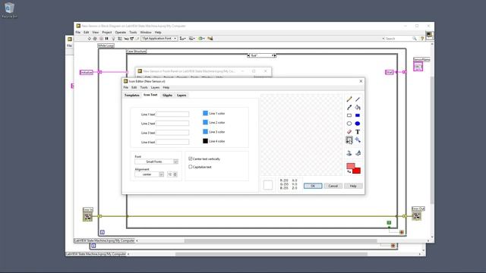486x273 pixels.
Task: Enable Capitalize text checkbox
Action: [x=191, y=167]
